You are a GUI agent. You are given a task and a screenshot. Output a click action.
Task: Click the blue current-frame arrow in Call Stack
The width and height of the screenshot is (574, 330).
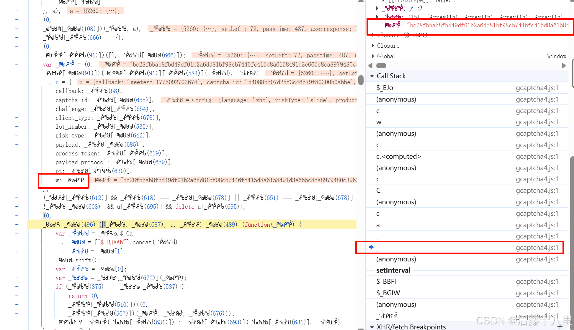pyautogui.click(x=372, y=247)
